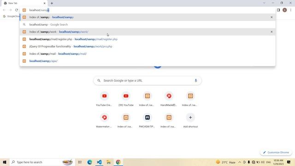
Task: Open the Windows Start menu
Action: [x=5, y=162]
